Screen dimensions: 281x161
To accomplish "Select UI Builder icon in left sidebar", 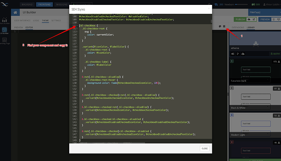I will click(x=4, y=30).
